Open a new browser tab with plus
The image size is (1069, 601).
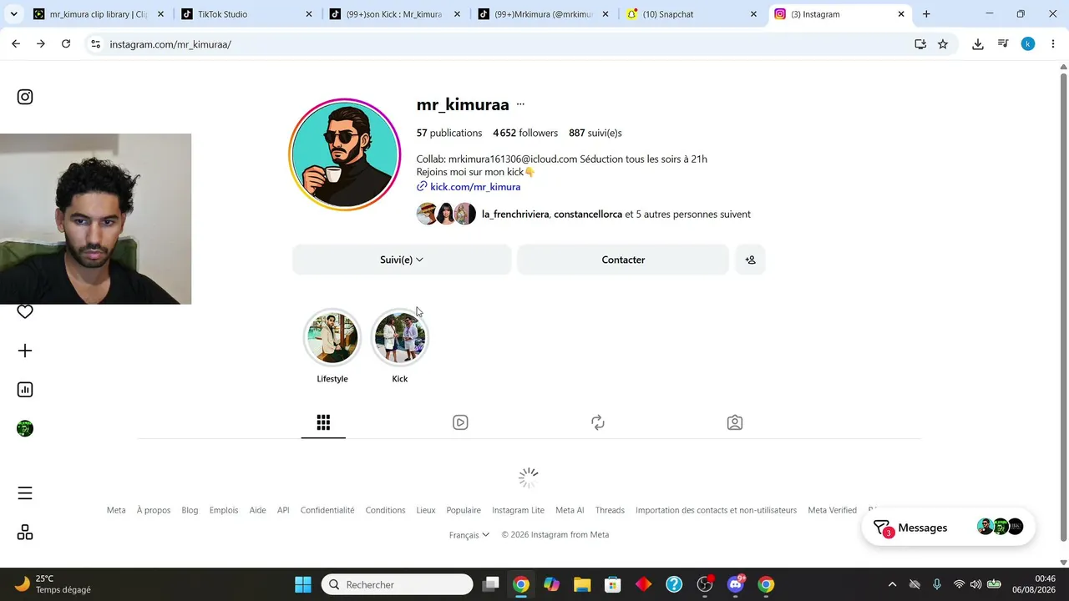click(x=926, y=14)
